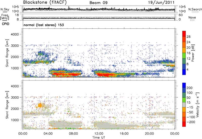Image resolution: width=202 pixels, height=139 pixels.
Task: Click the 'Slant Range [km]' label of the velocity panel
Action: coord(7,105)
